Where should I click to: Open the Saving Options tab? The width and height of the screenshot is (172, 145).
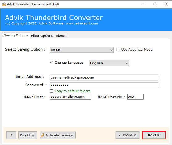[x=16, y=35]
